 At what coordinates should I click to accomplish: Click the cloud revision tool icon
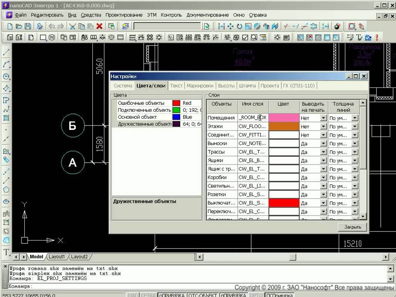6,240
